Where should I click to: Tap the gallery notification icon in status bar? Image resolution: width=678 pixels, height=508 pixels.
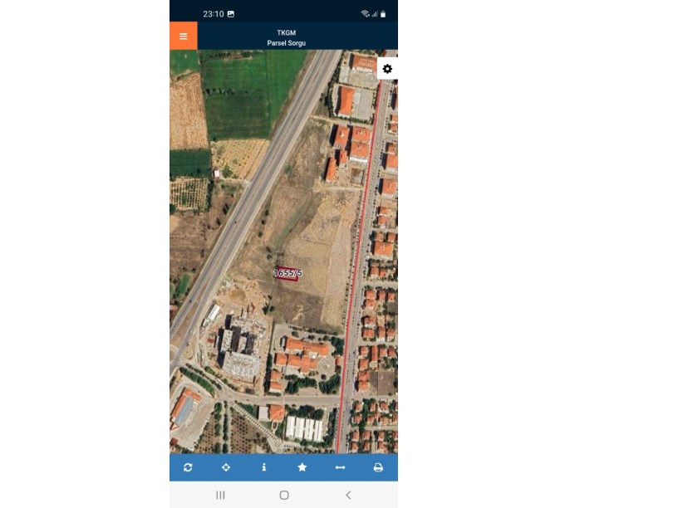click(231, 14)
